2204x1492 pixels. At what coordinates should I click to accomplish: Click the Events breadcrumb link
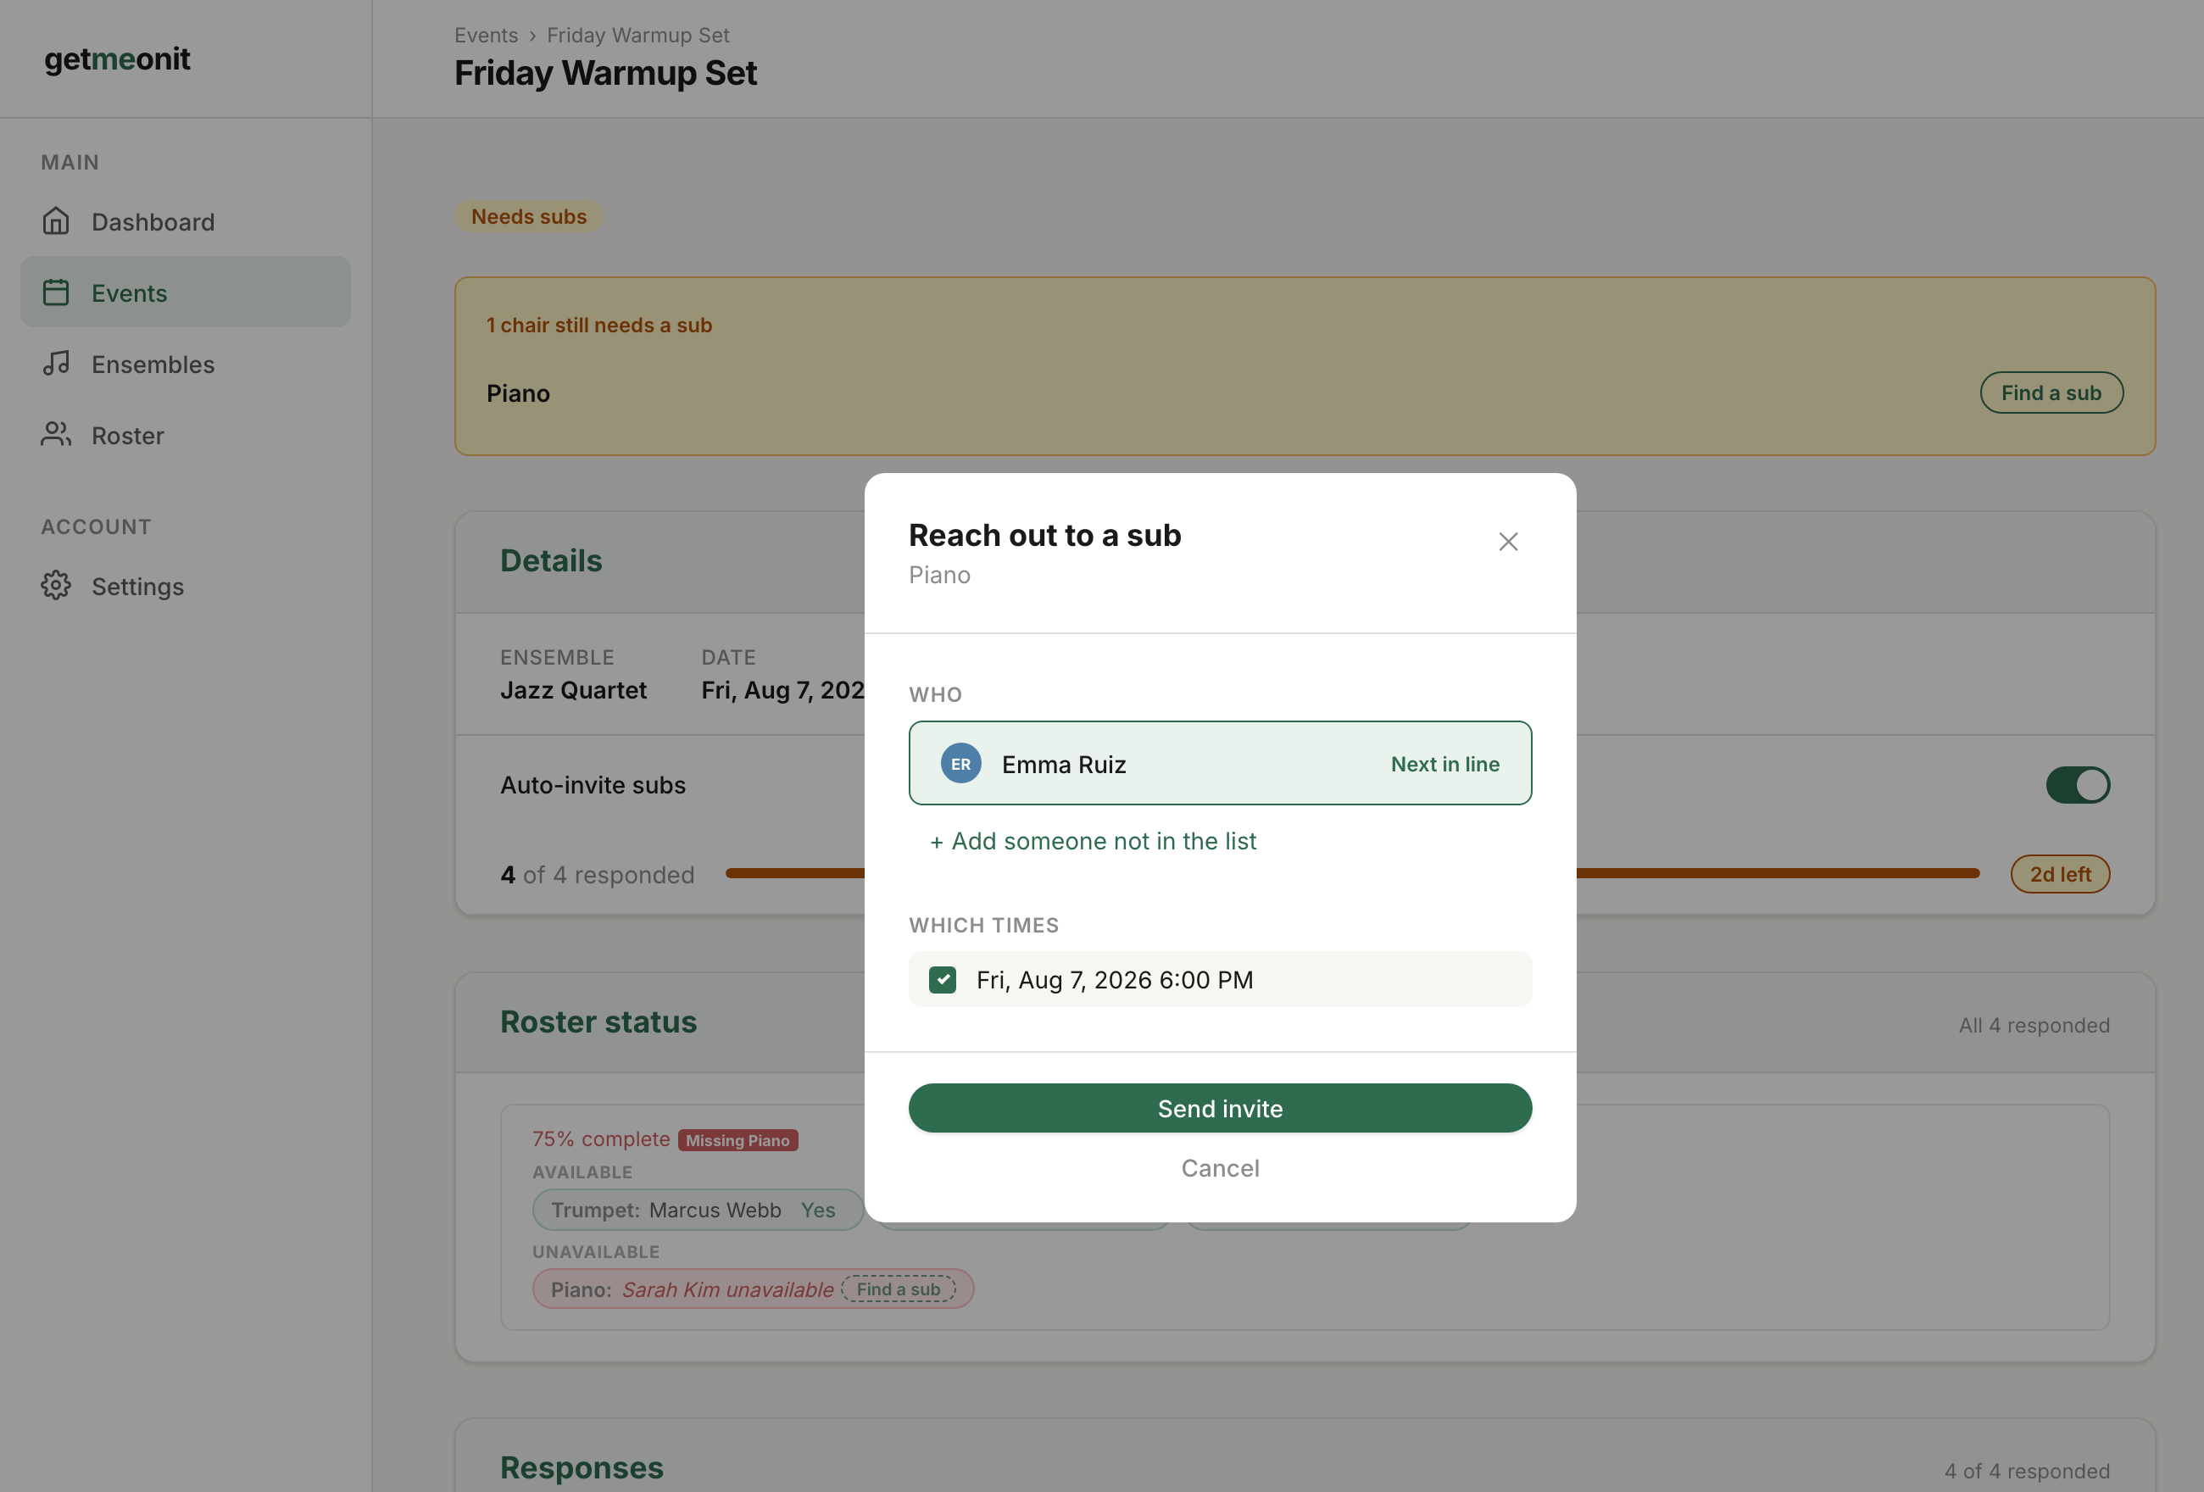[x=486, y=35]
